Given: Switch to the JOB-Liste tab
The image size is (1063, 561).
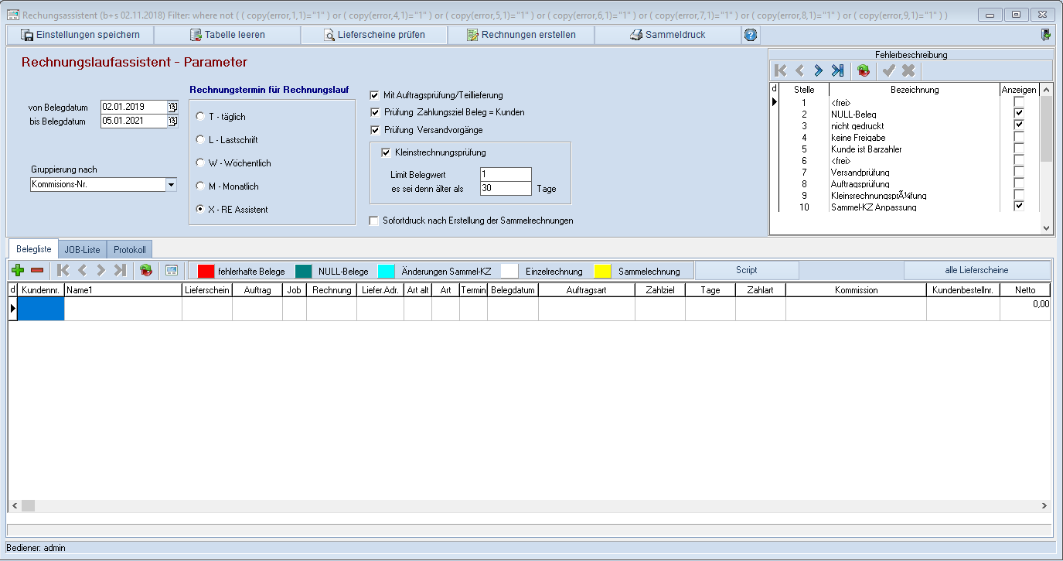Looking at the screenshot, I should click(x=82, y=250).
